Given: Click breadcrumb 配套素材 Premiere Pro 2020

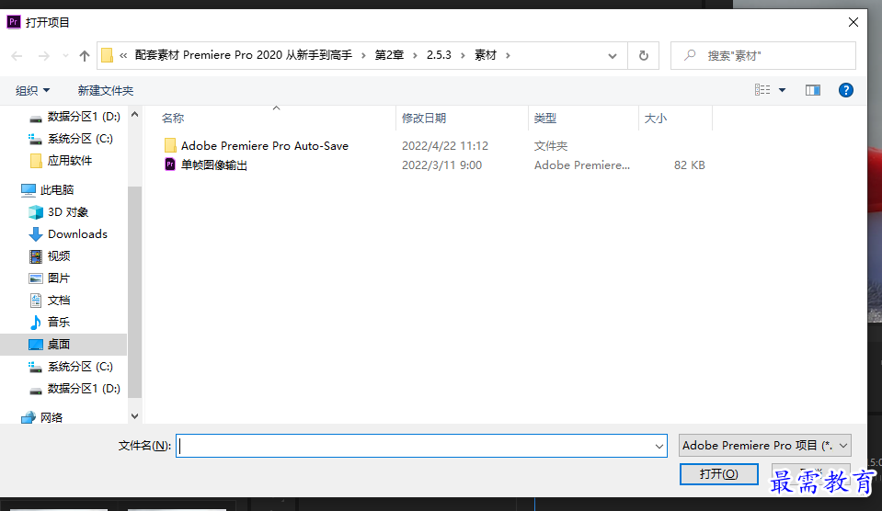Looking at the screenshot, I should pyautogui.click(x=244, y=55).
